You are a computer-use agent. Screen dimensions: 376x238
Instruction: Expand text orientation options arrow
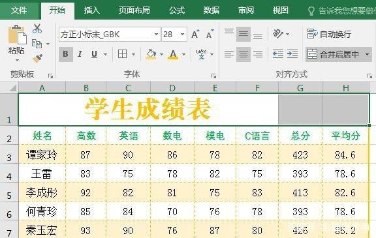click(x=287, y=35)
